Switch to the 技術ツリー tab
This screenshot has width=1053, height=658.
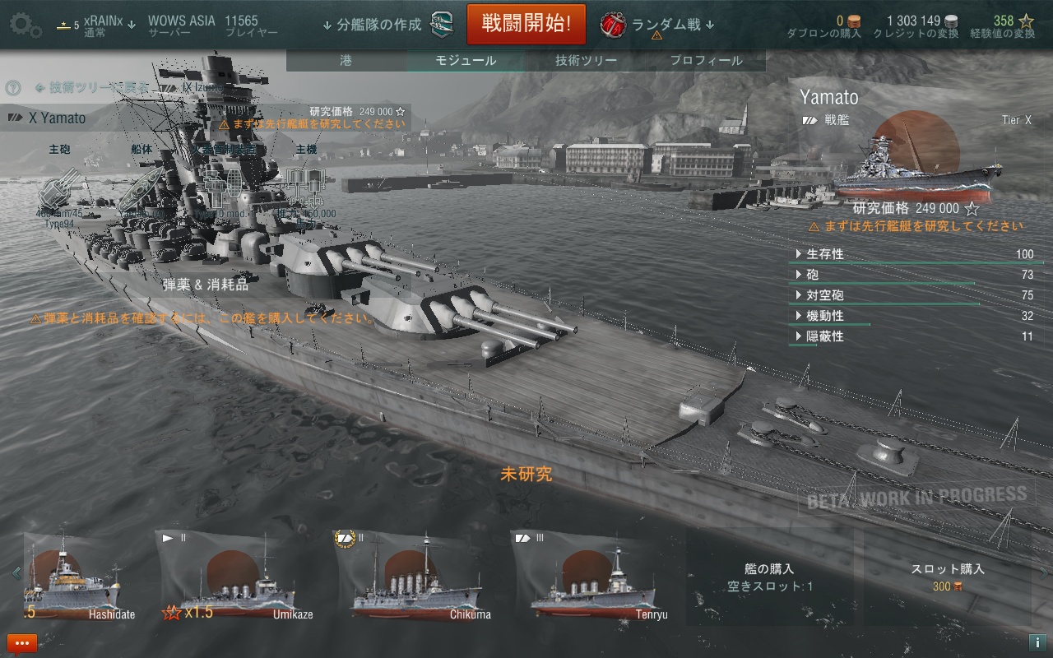point(586,61)
